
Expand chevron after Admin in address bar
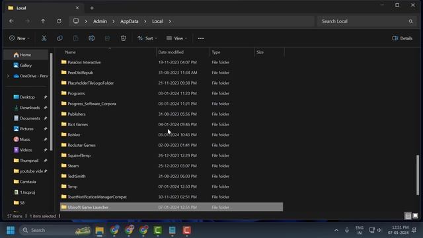coord(113,21)
